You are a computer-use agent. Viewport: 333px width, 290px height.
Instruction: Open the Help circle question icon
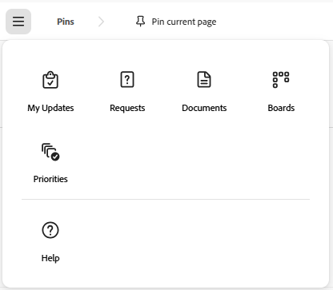tap(50, 230)
